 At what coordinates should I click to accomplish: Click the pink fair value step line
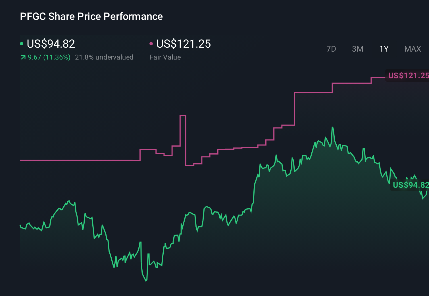click(85, 160)
